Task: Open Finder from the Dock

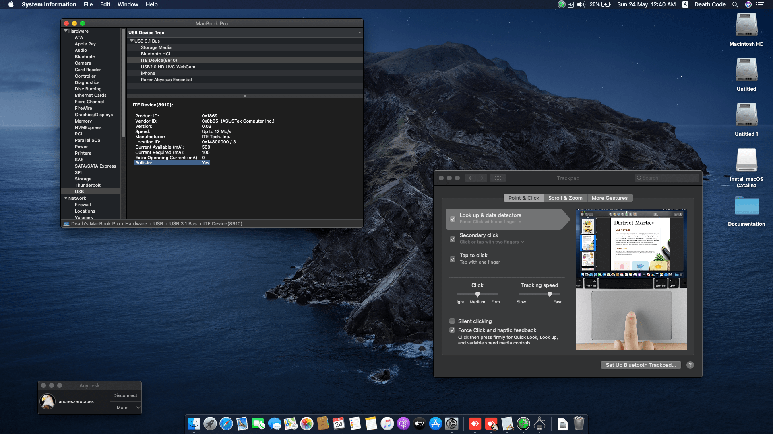Action: click(194, 424)
